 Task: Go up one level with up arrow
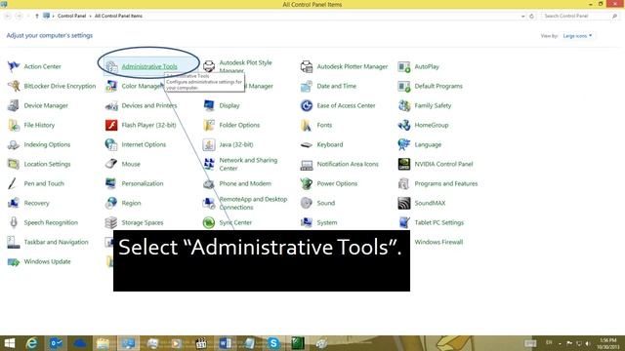pos(37,16)
